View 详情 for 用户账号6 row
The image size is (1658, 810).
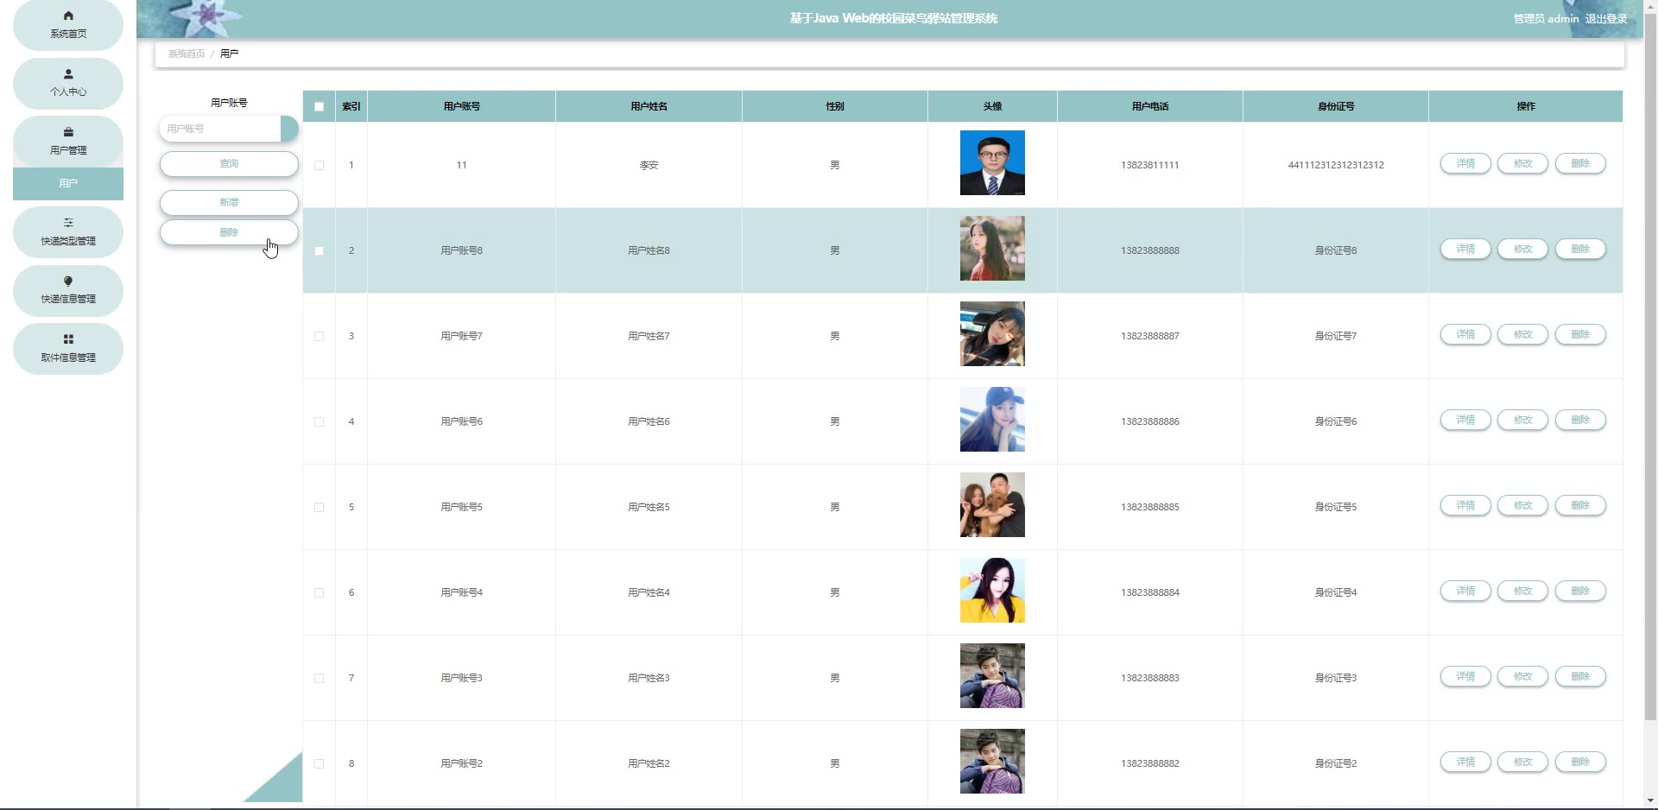(x=1465, y=420)
